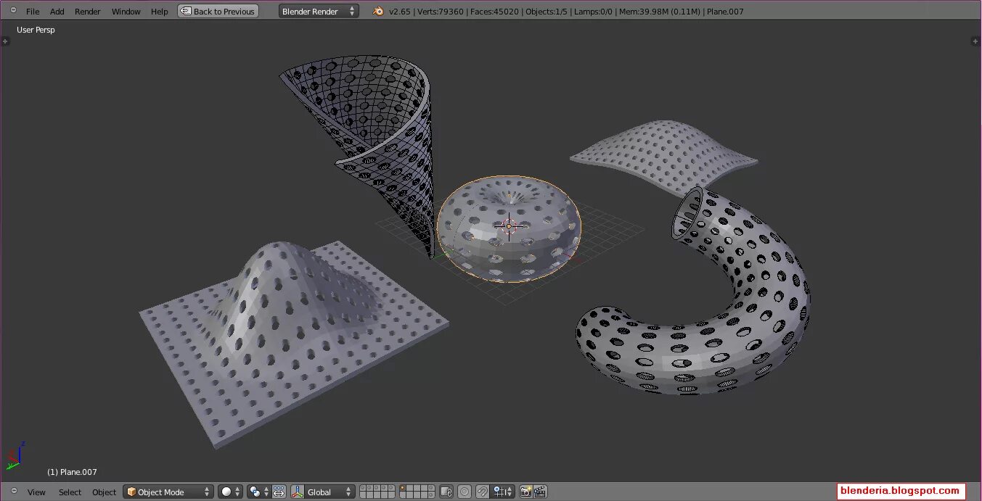This screenshot has width=982, height=501.
Task: Click the OpenGL render animation clapper icon
Action: tap(540, 492)
